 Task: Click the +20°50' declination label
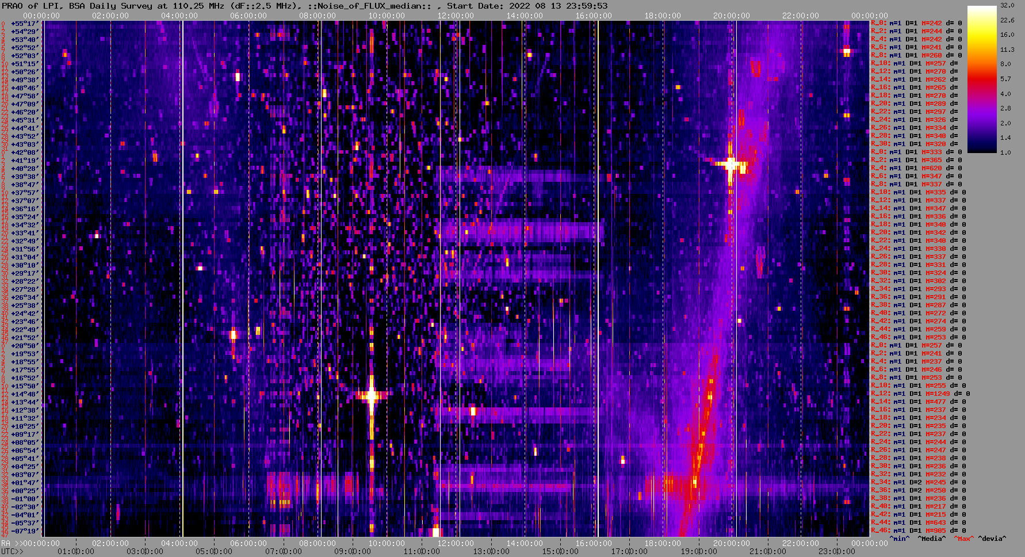pyautogui.click(x=25, y=345)
